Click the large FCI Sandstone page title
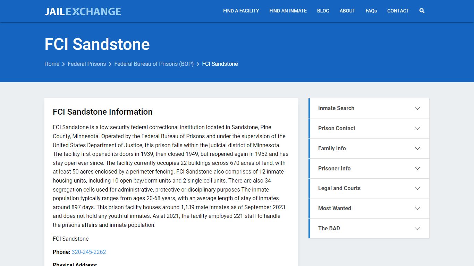474x266 pixels. (97, 44)
